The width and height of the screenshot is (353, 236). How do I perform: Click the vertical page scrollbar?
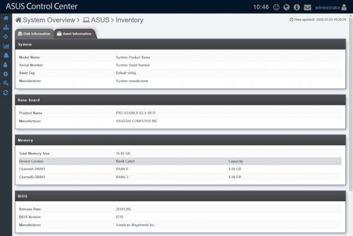(351, 103)
